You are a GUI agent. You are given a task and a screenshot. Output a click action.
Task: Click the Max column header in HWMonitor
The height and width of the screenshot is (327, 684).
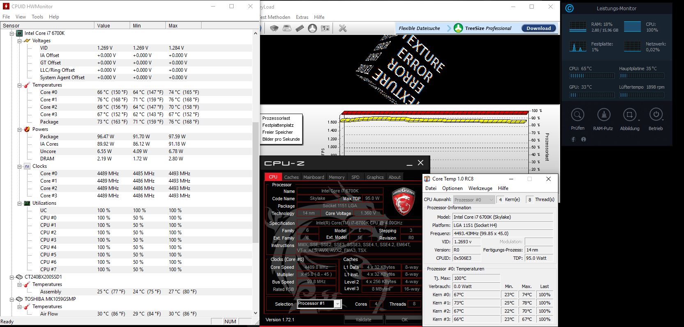(x=184, y=25)
